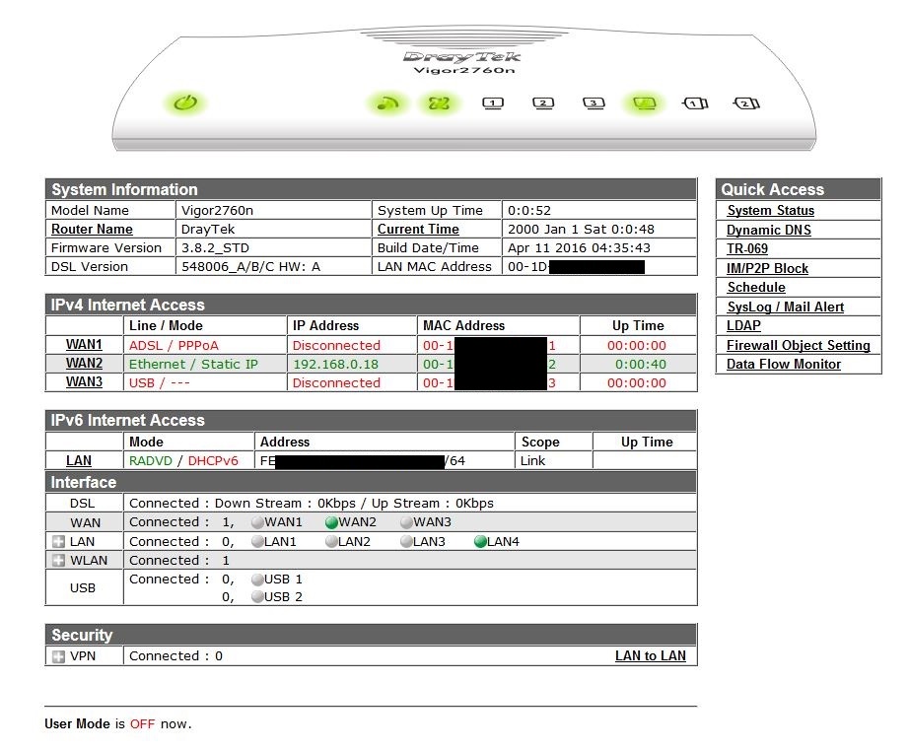Open TR-069 in Quick Access
Image resolution: width=909 pixels, height=751 pixels.
click(747, 248)
